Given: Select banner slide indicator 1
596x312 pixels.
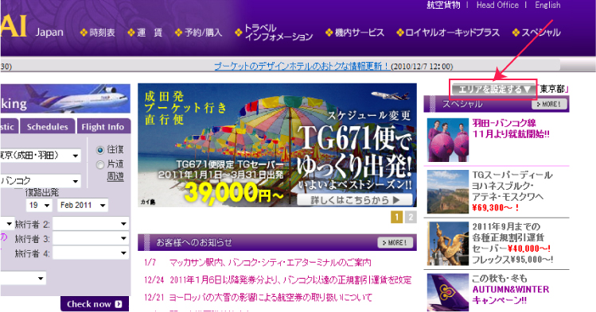Looking at the screenshot, I should click(396, 217).
